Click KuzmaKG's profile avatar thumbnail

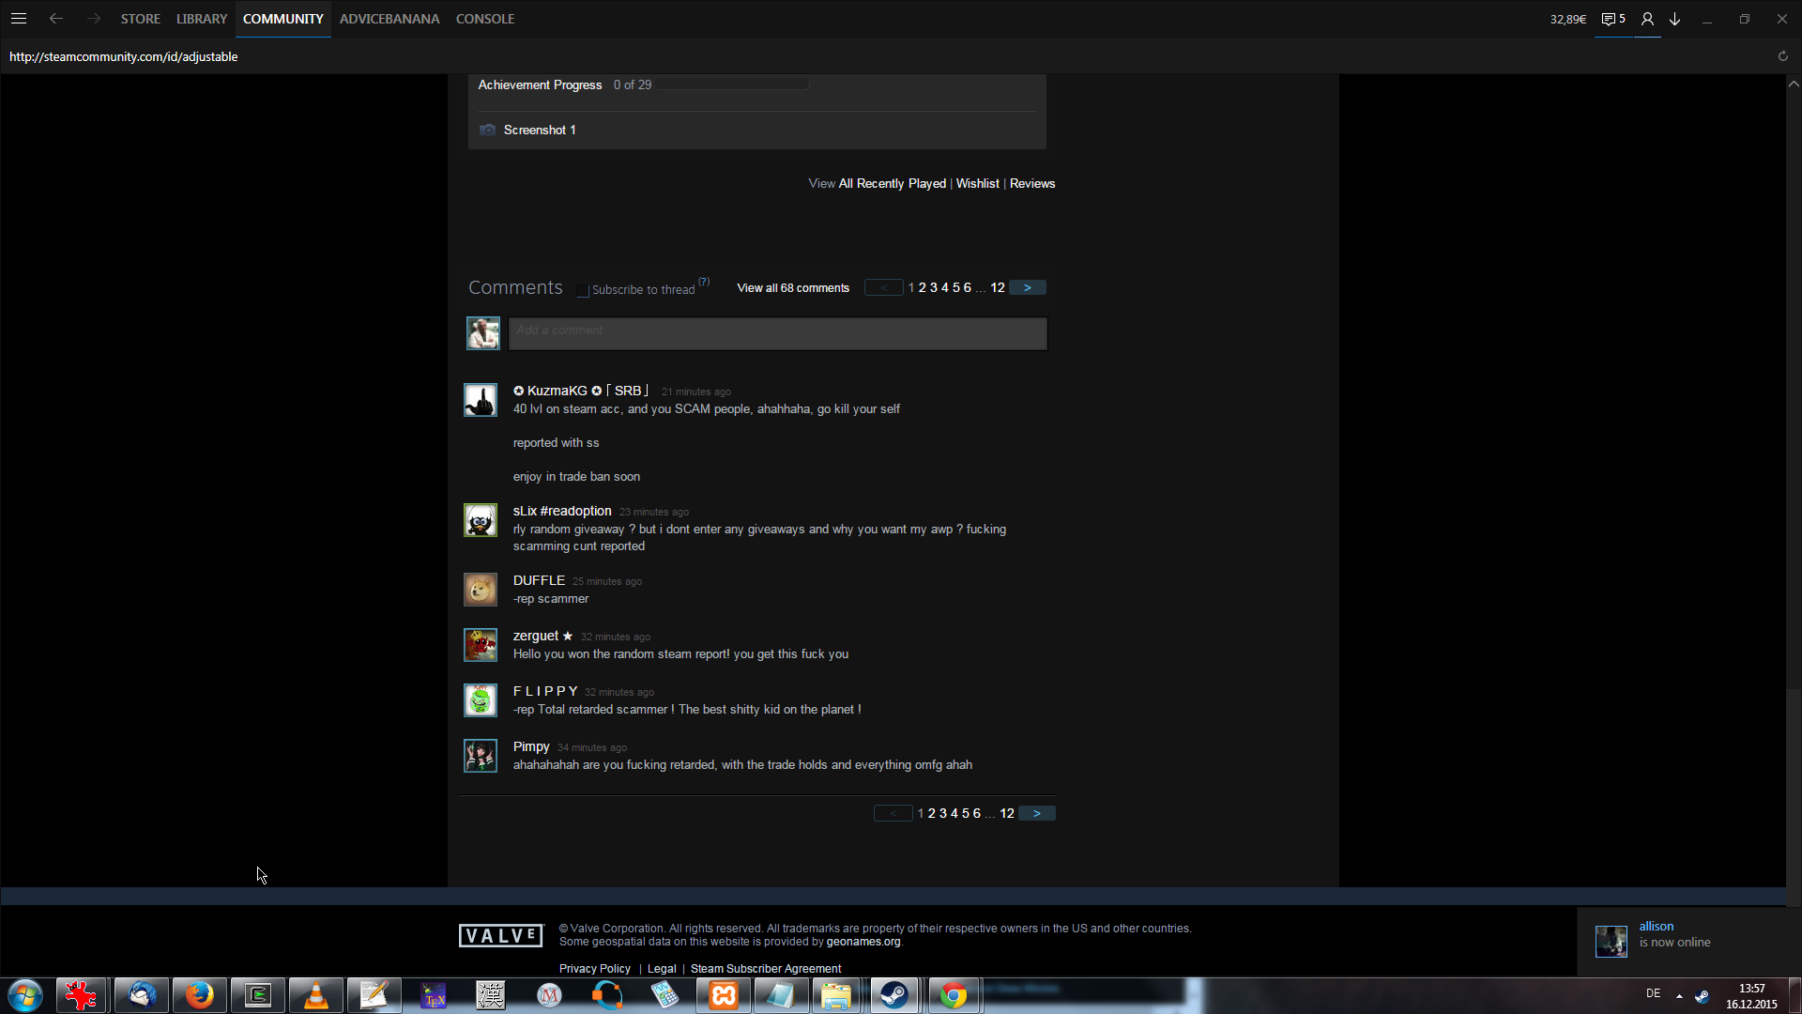(481, 400)
